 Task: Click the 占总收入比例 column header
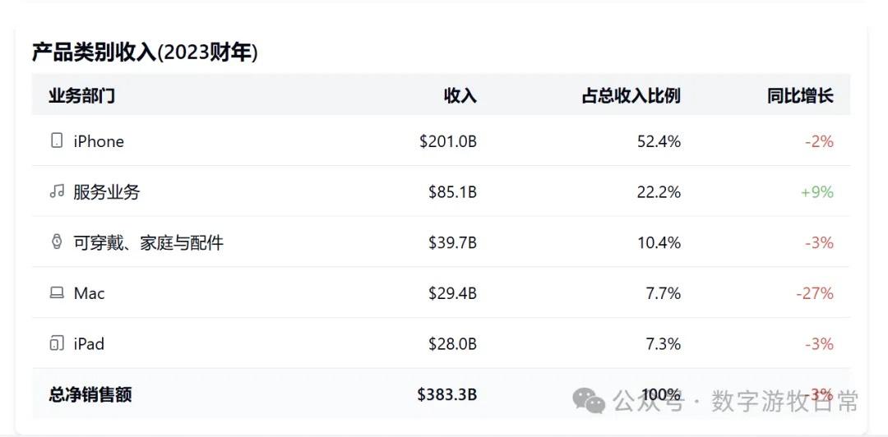[x=631, y=95]
